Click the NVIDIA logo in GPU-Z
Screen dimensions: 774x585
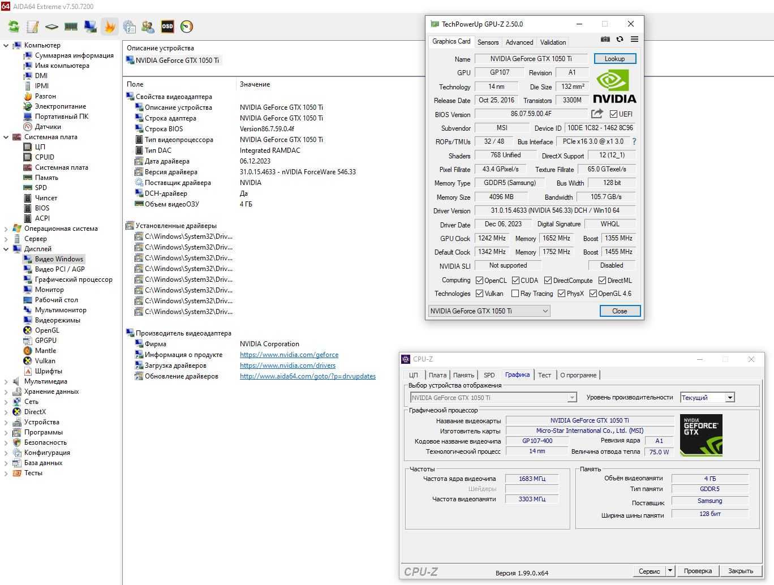click(x=614, y=86)
